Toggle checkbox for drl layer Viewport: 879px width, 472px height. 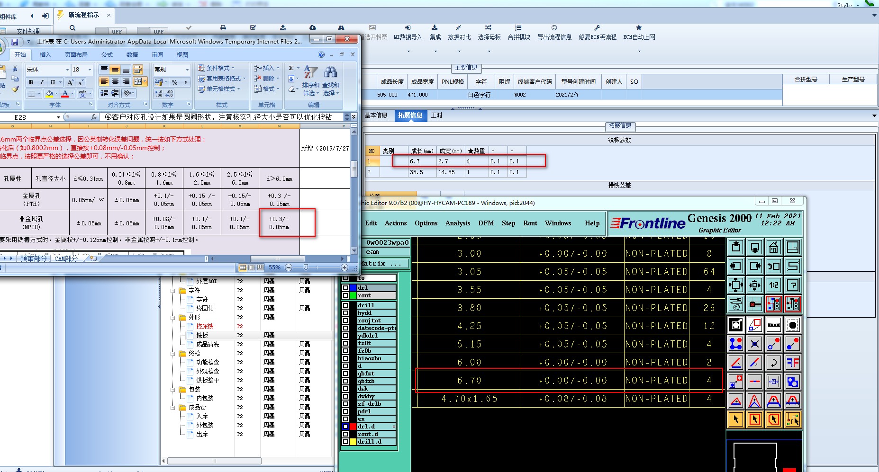[345, 288]
